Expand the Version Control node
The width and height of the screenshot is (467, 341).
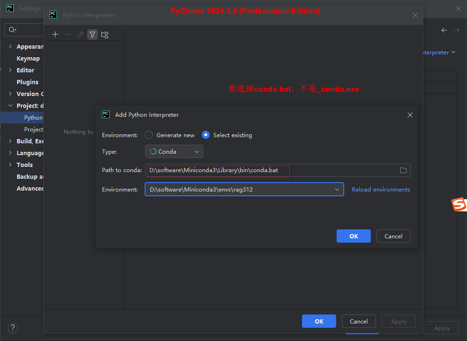(10, 94)
